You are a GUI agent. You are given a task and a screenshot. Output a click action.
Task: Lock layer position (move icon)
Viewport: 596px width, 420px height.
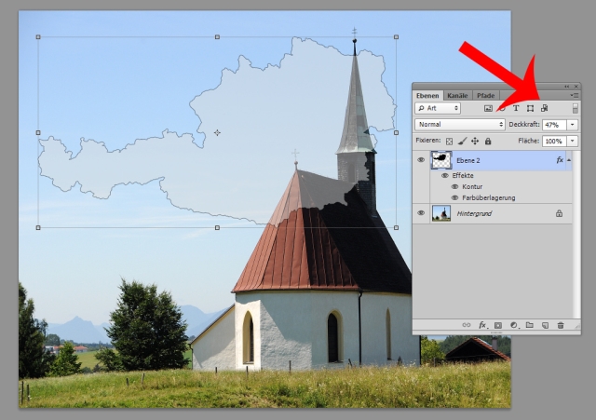click(475, 142)
